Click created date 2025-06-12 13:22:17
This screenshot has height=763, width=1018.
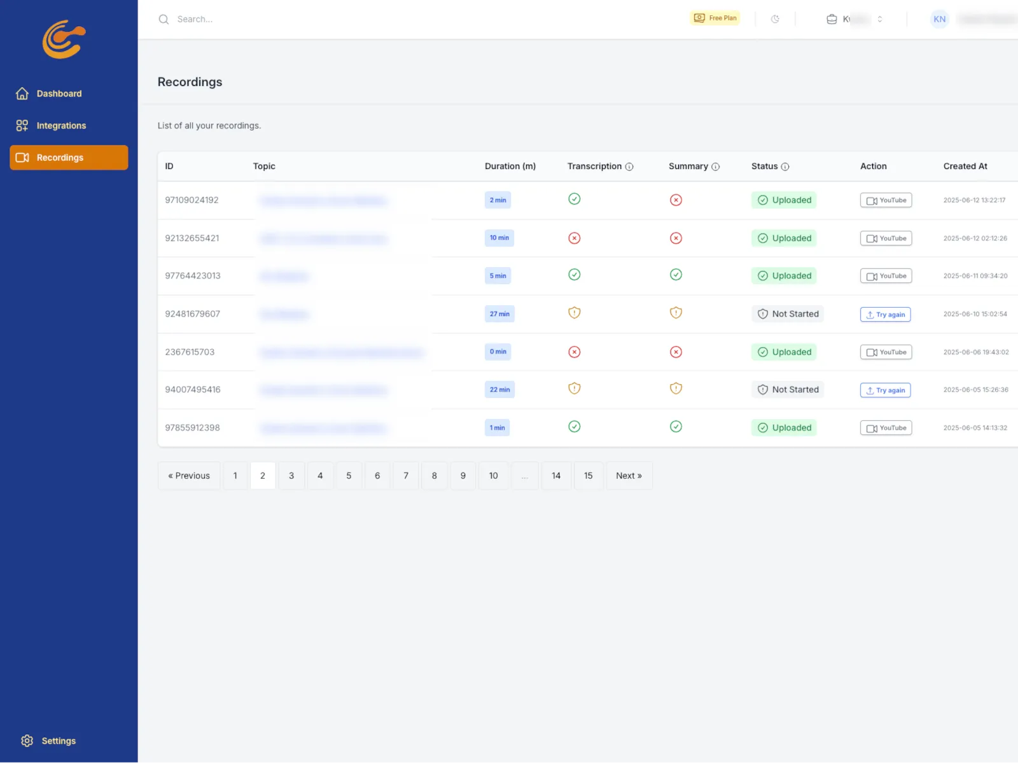pos(975,200)
